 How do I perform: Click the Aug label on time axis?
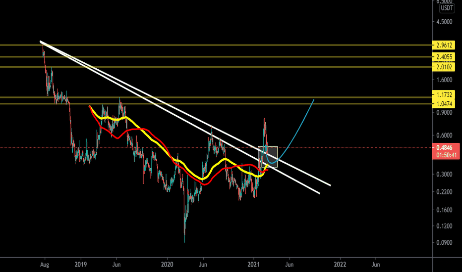pyautogui.click(x=45, y=265)
